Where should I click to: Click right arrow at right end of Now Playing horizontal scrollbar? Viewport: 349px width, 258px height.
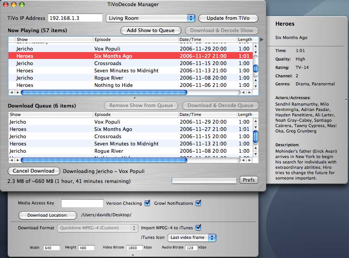tap(250, 92)
